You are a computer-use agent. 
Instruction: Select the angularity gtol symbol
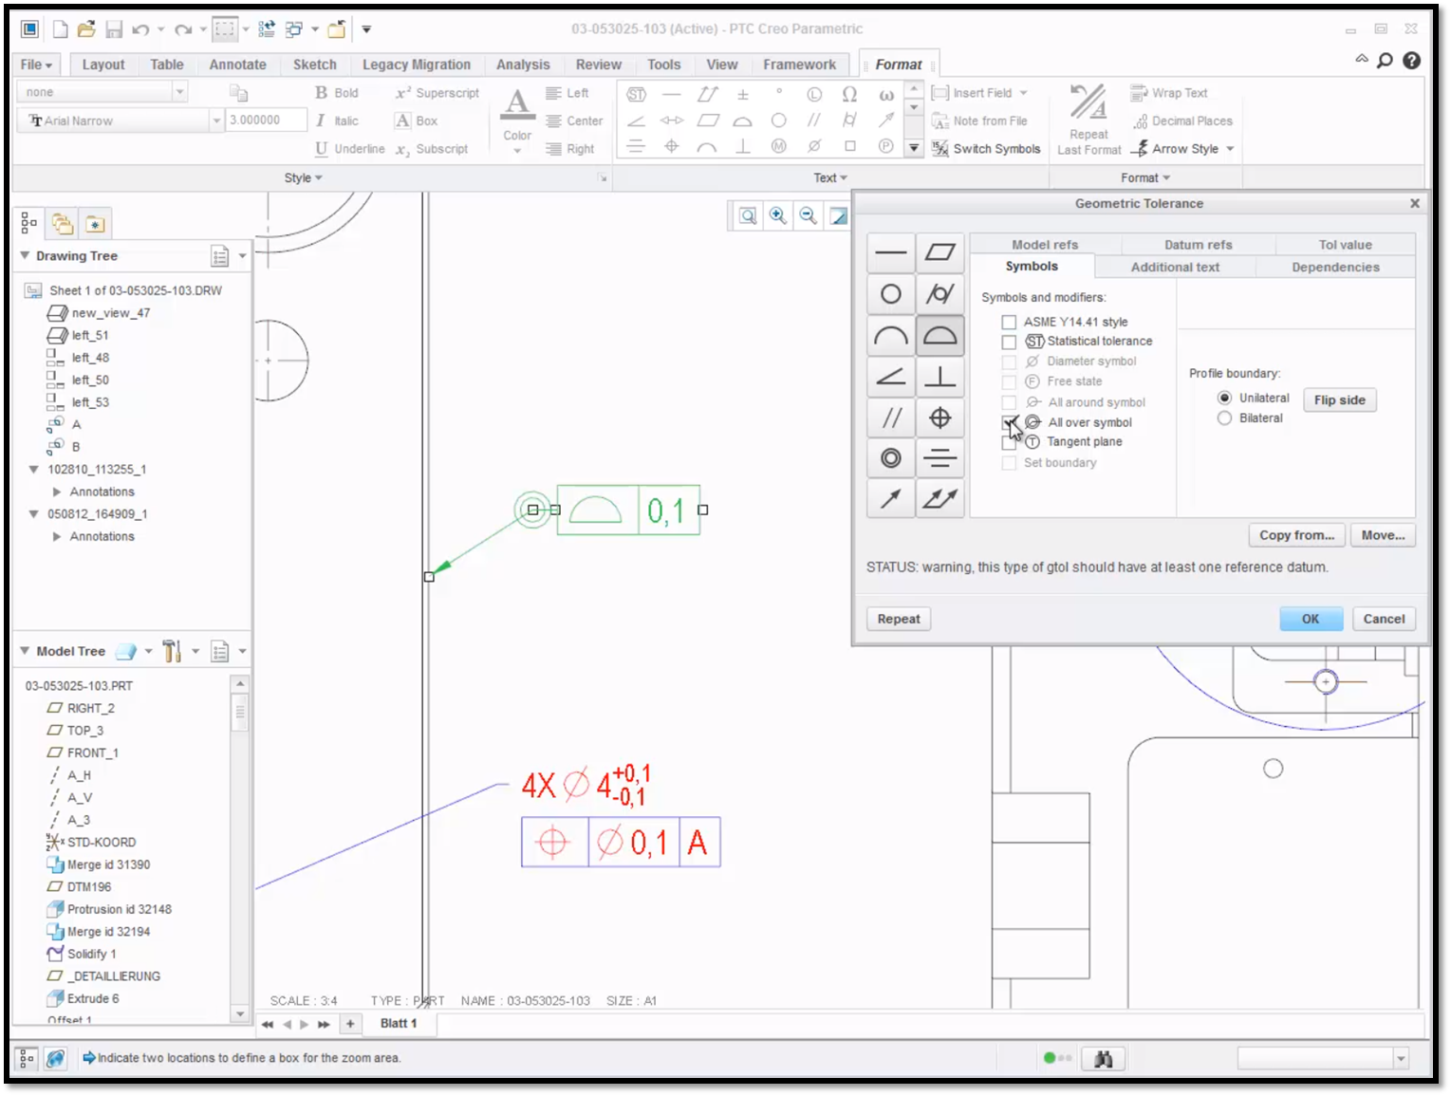(891, 377)
